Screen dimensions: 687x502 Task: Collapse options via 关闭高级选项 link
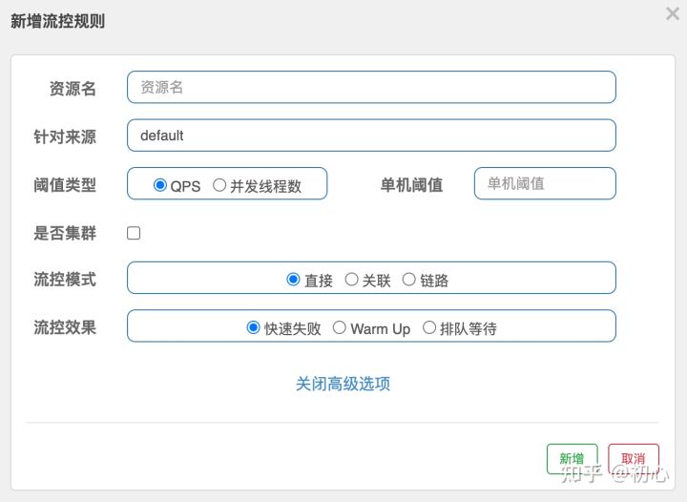pyautogui.click(x=343, y=384)
